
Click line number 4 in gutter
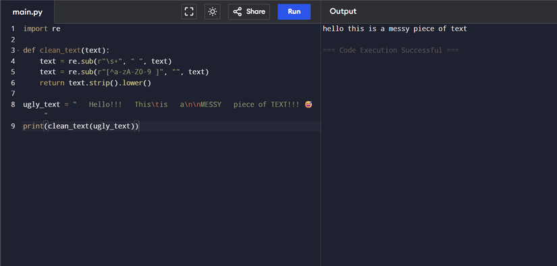tap(13, 61)
